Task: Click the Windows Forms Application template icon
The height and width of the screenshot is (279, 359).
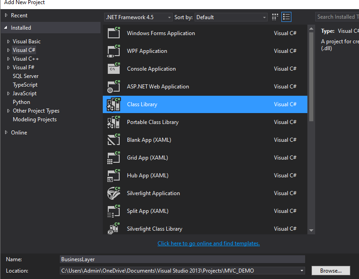Action: [x=114, y=33]
